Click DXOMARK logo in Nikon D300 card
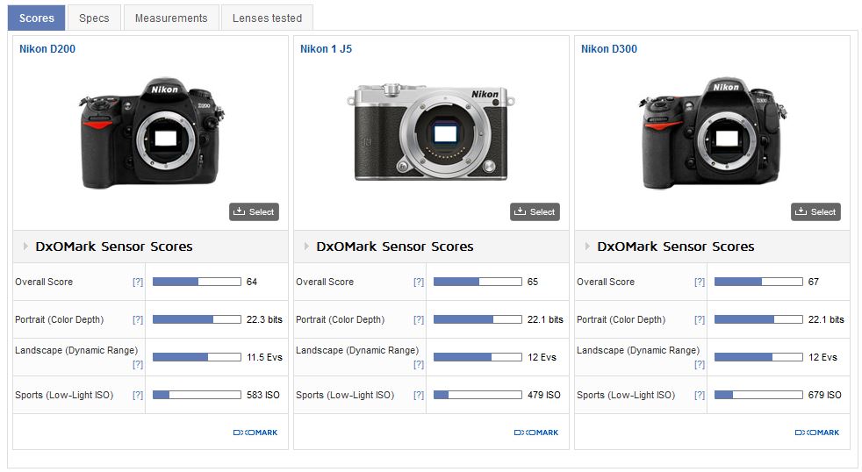 [x=817, y=433]
